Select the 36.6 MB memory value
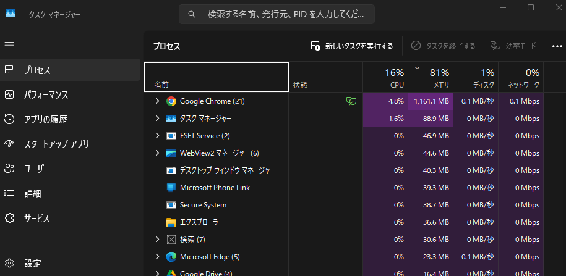Image resolution: width=566 pixels, height=276 pixels. (x=431, y=222)
